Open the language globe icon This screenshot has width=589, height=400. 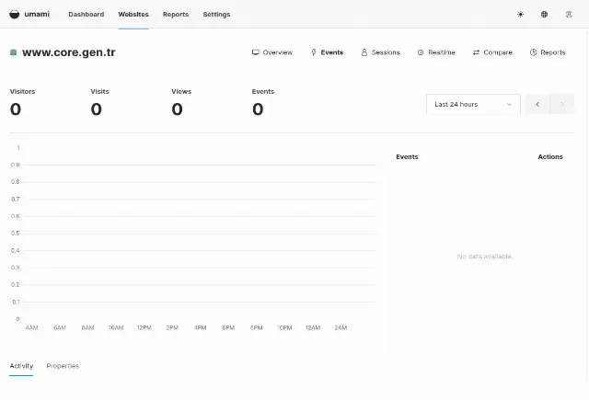[544, 15]
